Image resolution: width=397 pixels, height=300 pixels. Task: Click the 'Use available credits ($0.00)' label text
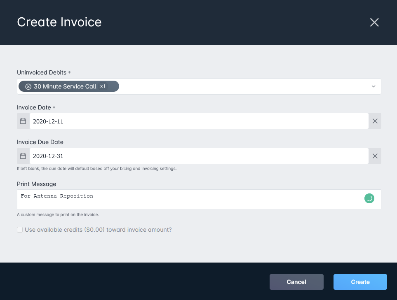click(x=98, y=230)
